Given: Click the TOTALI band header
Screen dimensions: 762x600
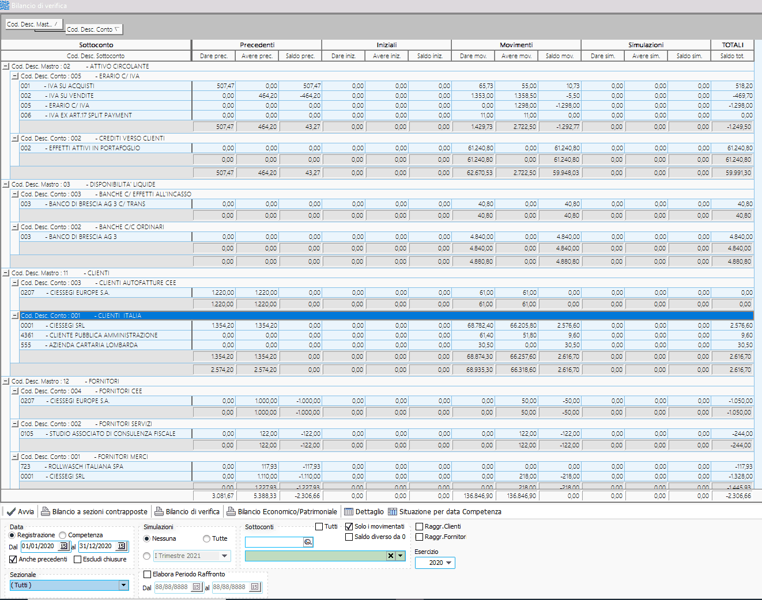Looking at the screenshot, I should coord(733,45).
